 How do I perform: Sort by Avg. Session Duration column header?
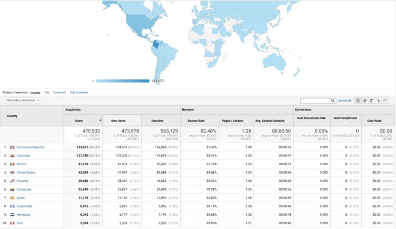coord(270,121)
